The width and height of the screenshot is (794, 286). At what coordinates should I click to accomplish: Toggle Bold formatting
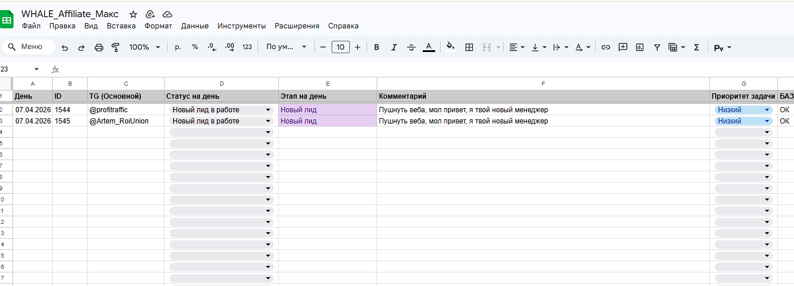click(x=377, y=47)
